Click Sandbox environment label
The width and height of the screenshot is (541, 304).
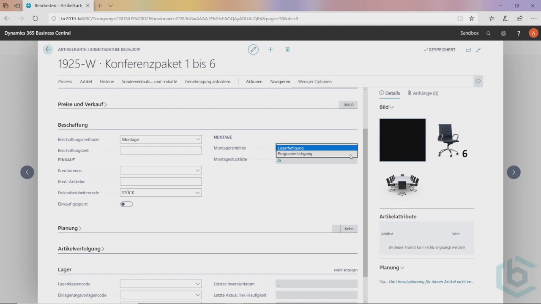click(x=469, y=33)
